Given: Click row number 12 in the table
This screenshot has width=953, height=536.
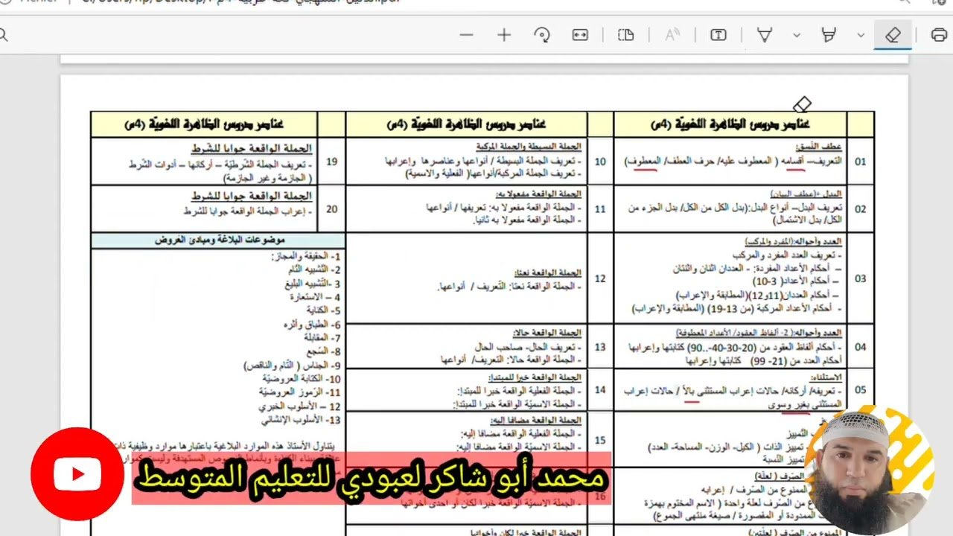Looking at the screenshot, I should coord(600,278).
